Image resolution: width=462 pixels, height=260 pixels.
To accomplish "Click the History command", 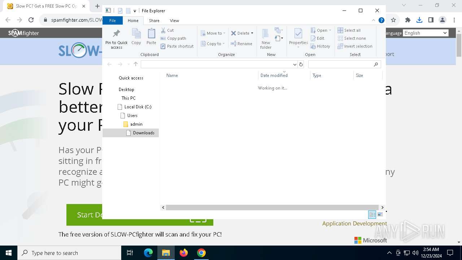I will [321, 46].
